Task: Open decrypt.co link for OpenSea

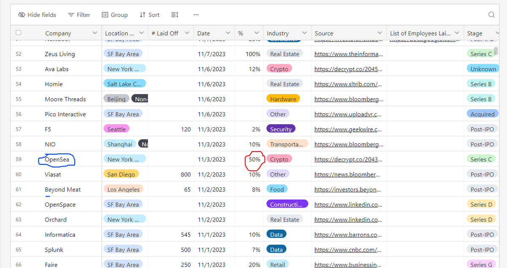Action: click(349, 159)
